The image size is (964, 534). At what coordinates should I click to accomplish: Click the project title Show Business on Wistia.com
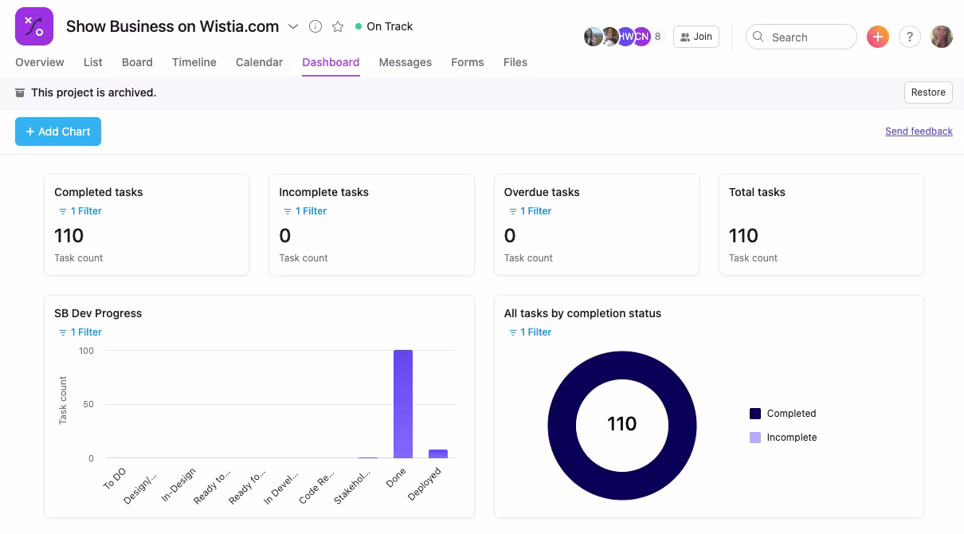(x=172, y=26)
